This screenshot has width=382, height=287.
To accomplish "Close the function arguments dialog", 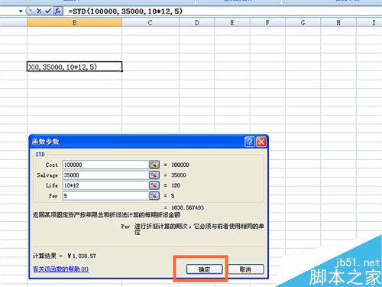I will point(261,142).
